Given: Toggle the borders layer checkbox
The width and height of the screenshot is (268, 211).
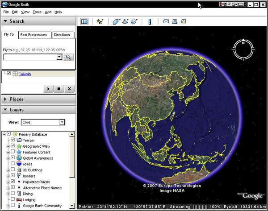Looking at the screenshot, I should tap(13, 175).
